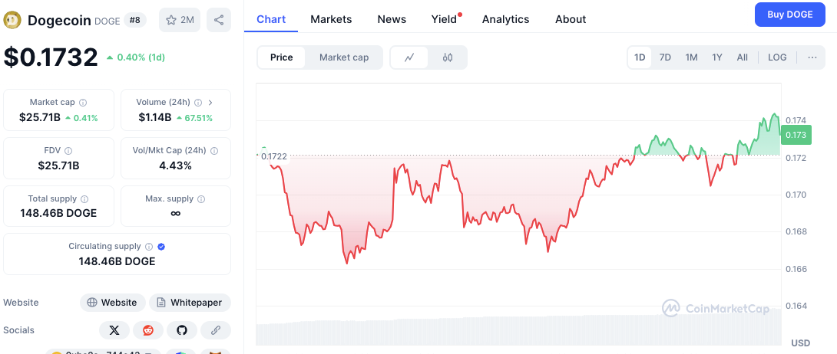
Task: Set chart range to 1M
Action: click(691, 57)
